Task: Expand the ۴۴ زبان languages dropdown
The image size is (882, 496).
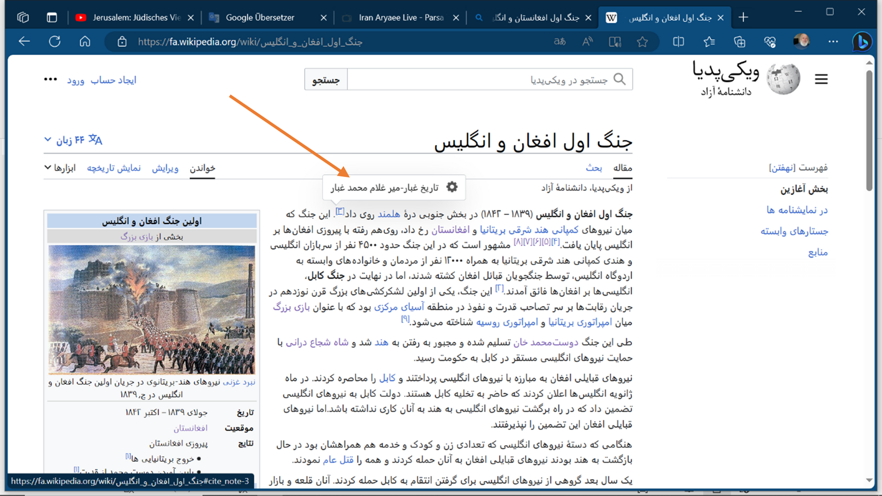Action: pos(73,140)
